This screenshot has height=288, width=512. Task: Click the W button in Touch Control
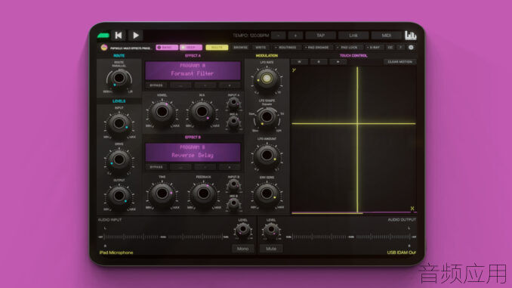[x=299, y=62]
